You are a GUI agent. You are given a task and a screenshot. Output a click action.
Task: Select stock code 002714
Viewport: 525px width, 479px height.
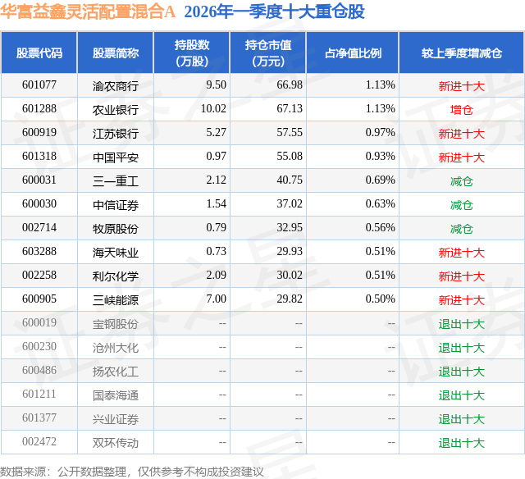(39, 228)
